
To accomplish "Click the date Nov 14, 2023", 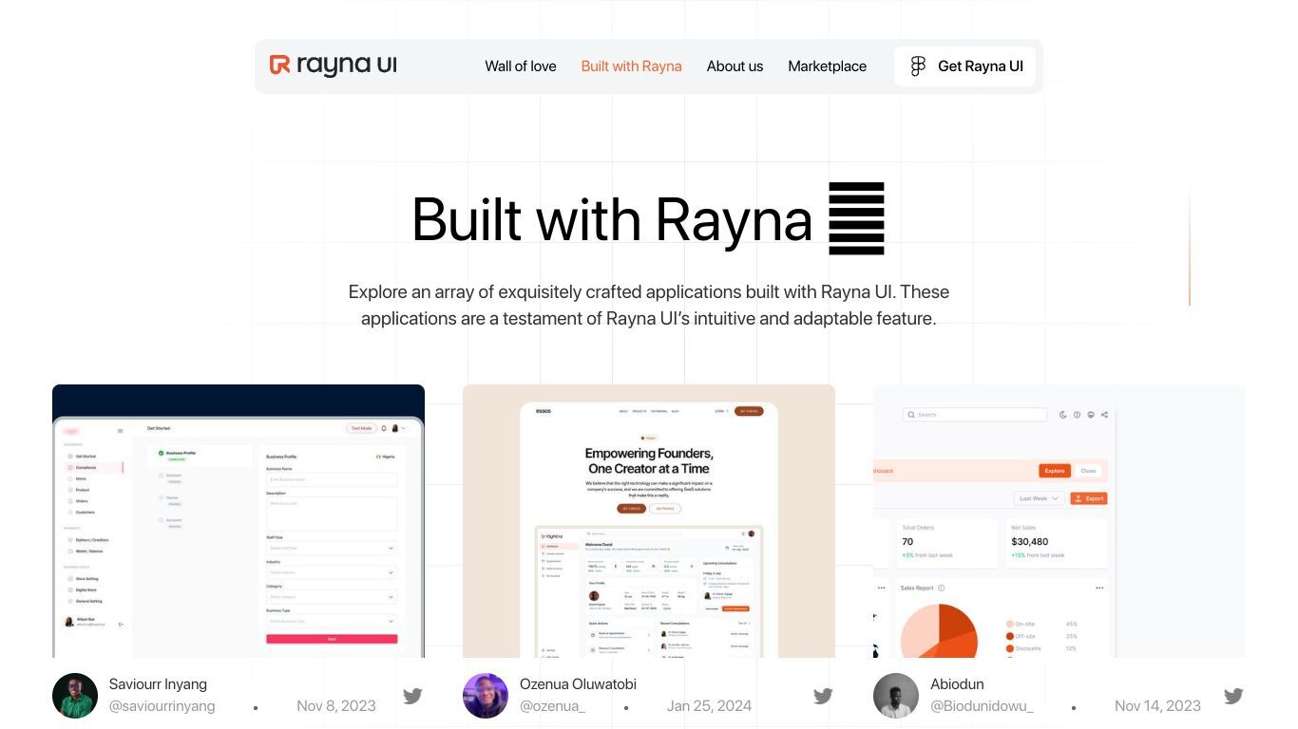I will [x=1157, y=706].
